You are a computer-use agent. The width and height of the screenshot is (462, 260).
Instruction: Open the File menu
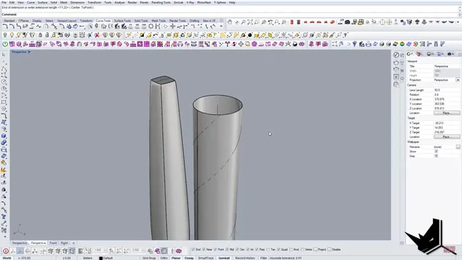point(4,3)
